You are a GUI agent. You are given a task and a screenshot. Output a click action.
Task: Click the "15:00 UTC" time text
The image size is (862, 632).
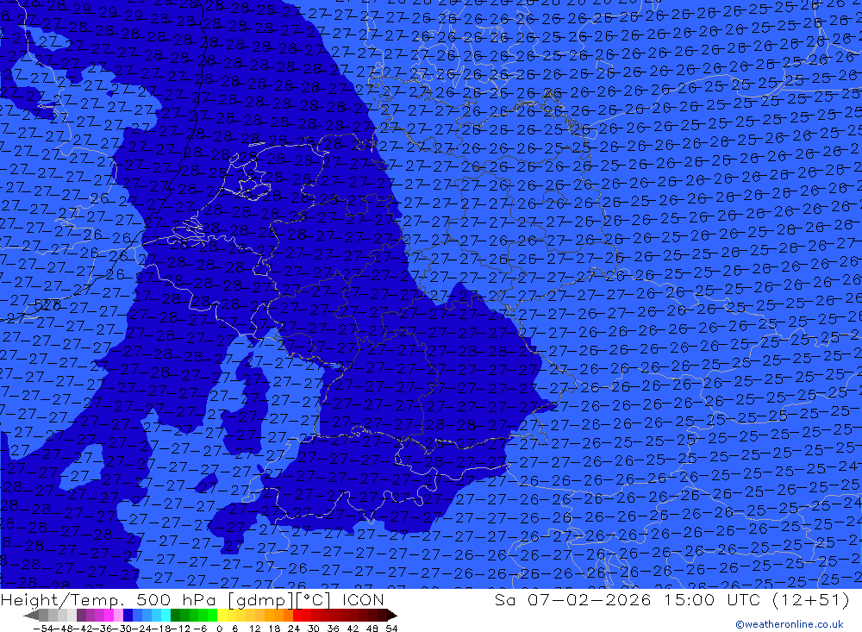712,599
